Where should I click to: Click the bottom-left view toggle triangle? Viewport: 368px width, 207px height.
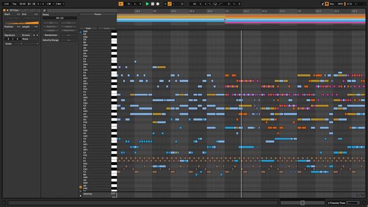[x=4, y=203]
